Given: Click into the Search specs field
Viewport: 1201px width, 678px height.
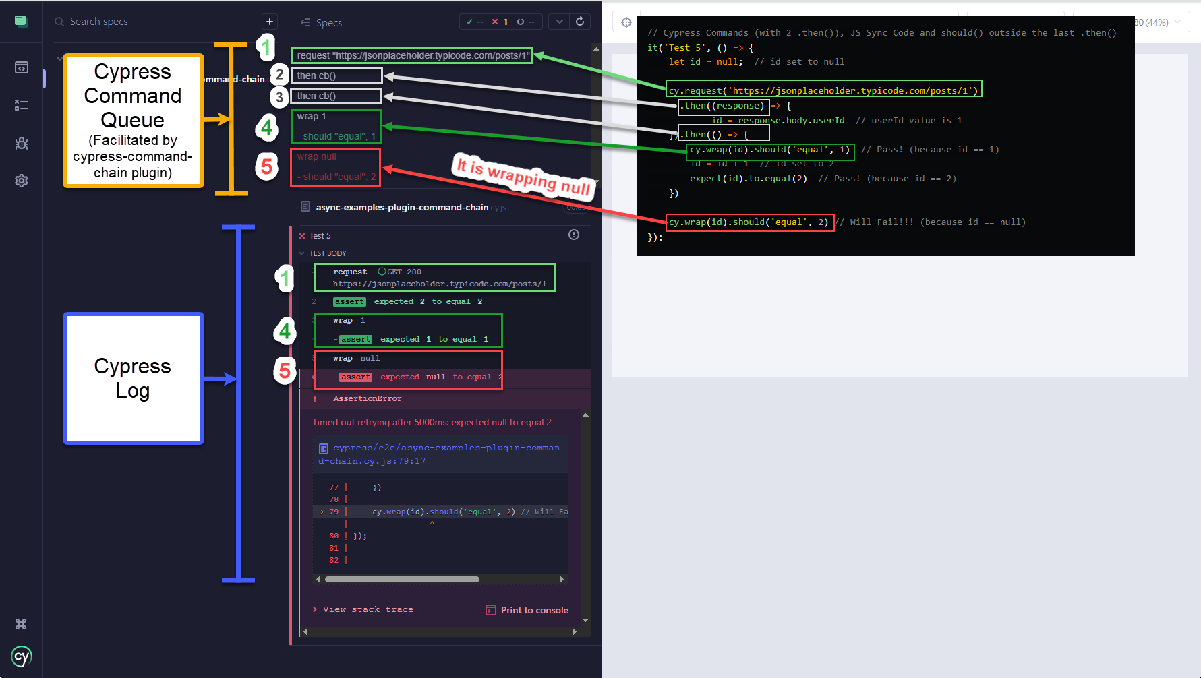Looking at the screenshot, I should [155, 22].
